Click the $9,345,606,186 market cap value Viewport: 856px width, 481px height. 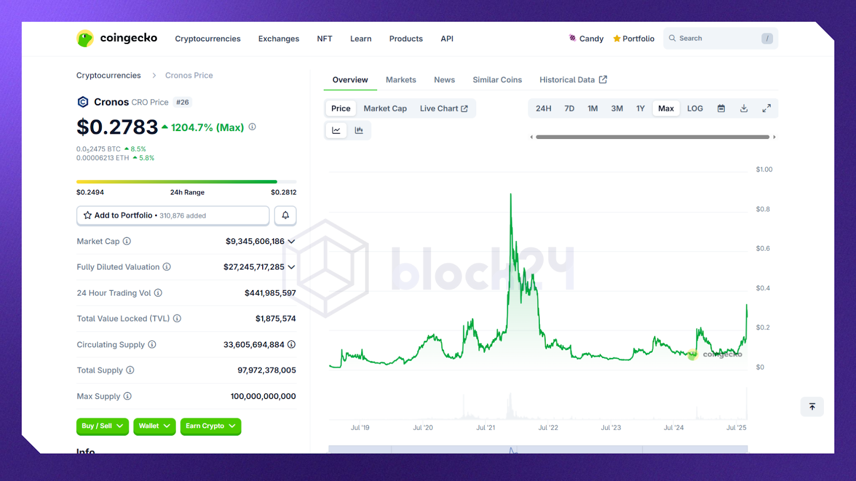(x=255, y=242)
